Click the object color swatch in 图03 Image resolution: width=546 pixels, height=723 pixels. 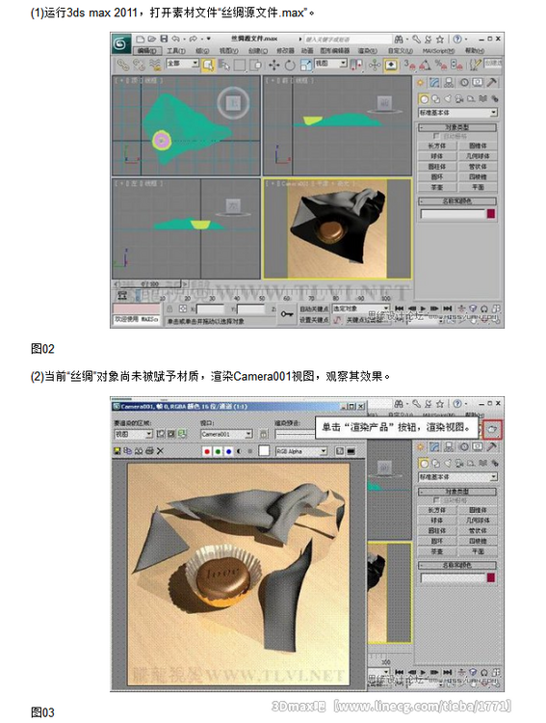[x=491, y=577]
